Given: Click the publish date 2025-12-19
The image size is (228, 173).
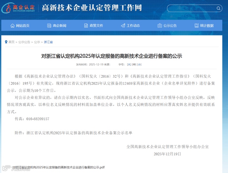Looking at the screenshot, I should click(96, 64).
